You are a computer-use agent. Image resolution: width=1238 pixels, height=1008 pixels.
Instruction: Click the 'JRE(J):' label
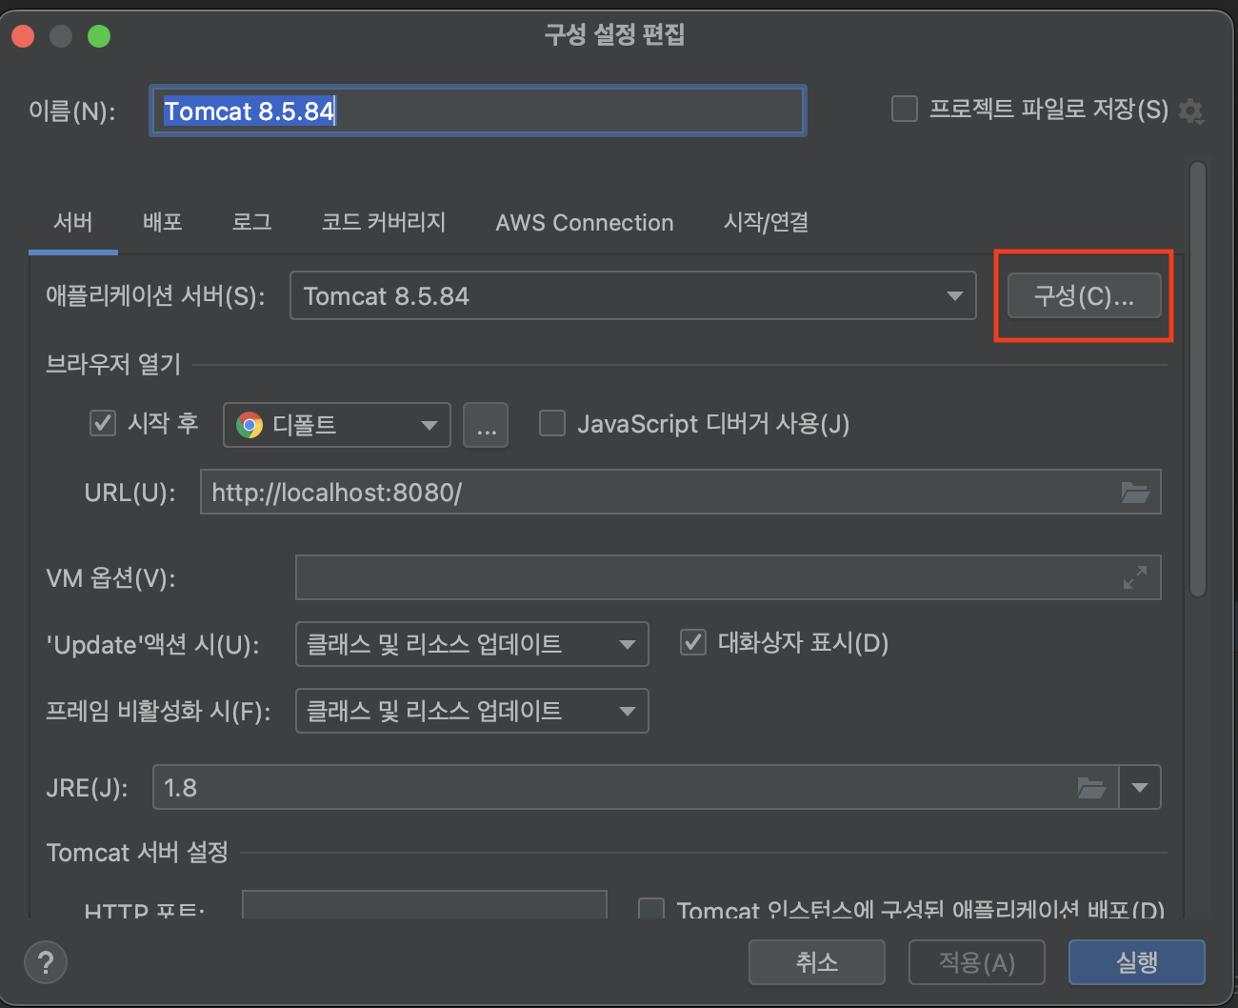point(87,788)
